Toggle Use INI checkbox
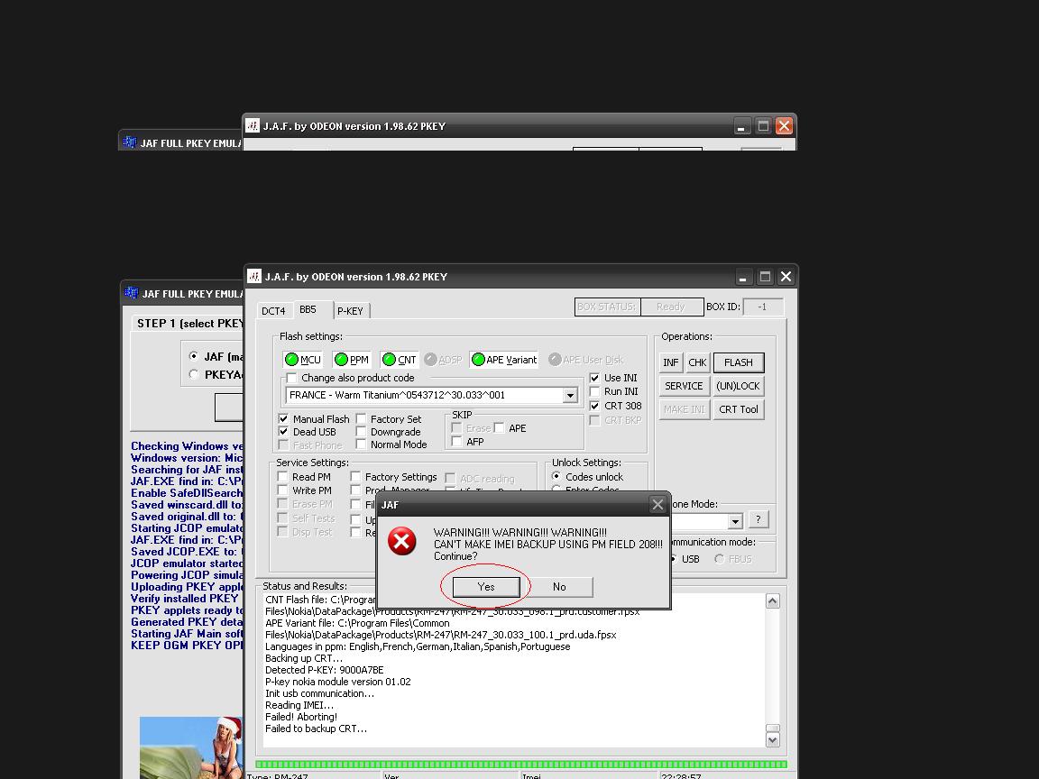1039x779 pixels. pos(594,378)
